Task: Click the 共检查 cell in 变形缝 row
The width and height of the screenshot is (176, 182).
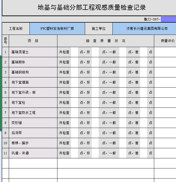Action: 64,123
